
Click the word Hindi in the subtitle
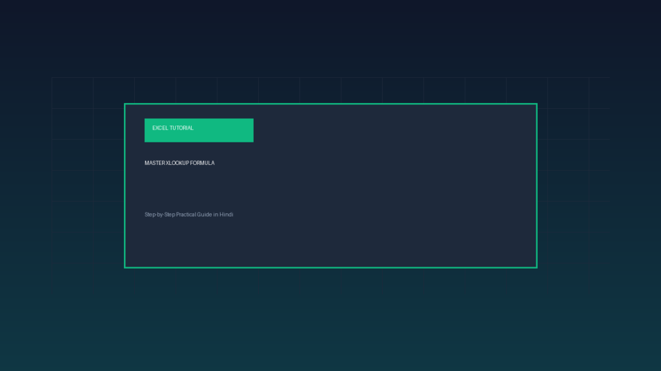(x=227, y=214)
